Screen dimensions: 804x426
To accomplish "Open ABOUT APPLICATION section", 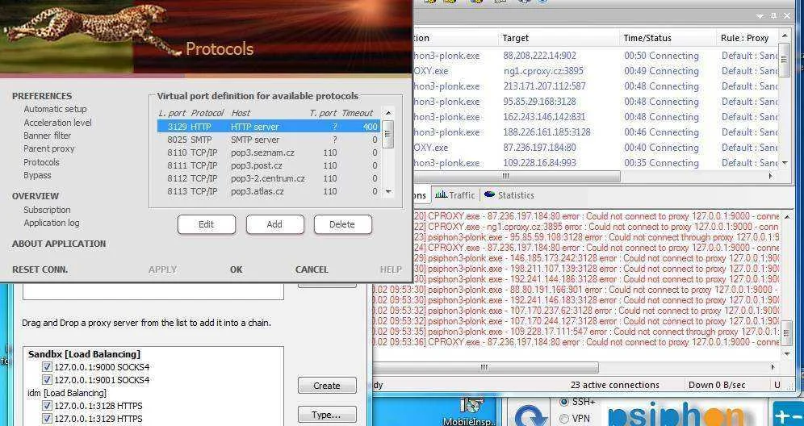I will 59,244.
